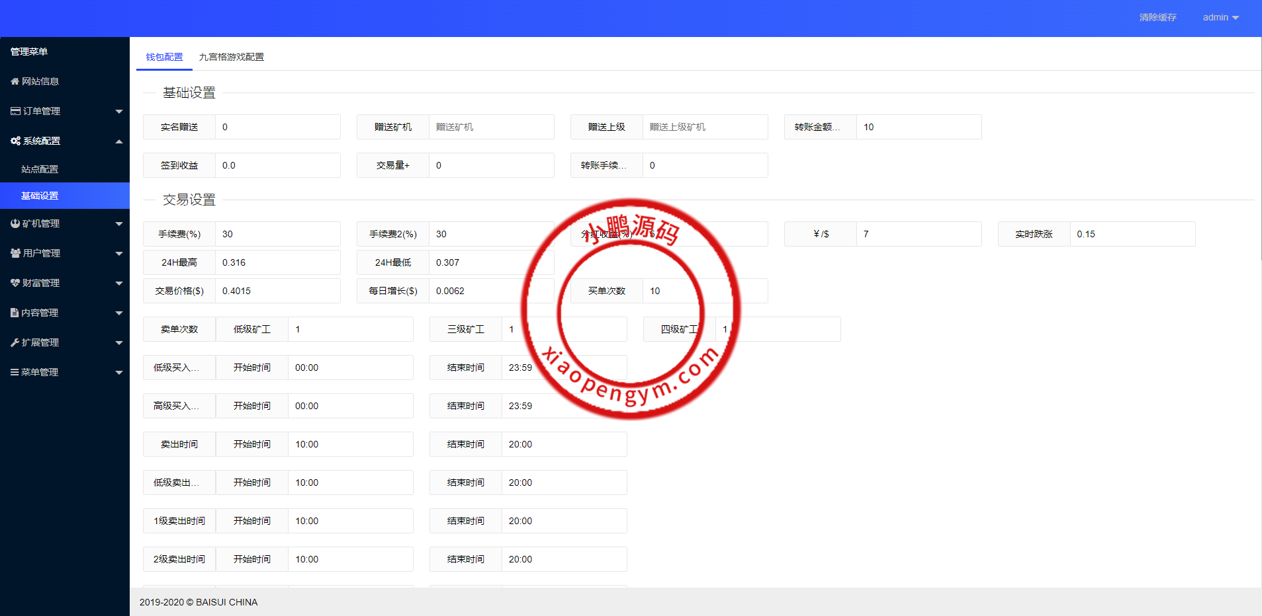Click the 赠送矿机 input field
Screen dimensions: 1262x616
(491, 127)
